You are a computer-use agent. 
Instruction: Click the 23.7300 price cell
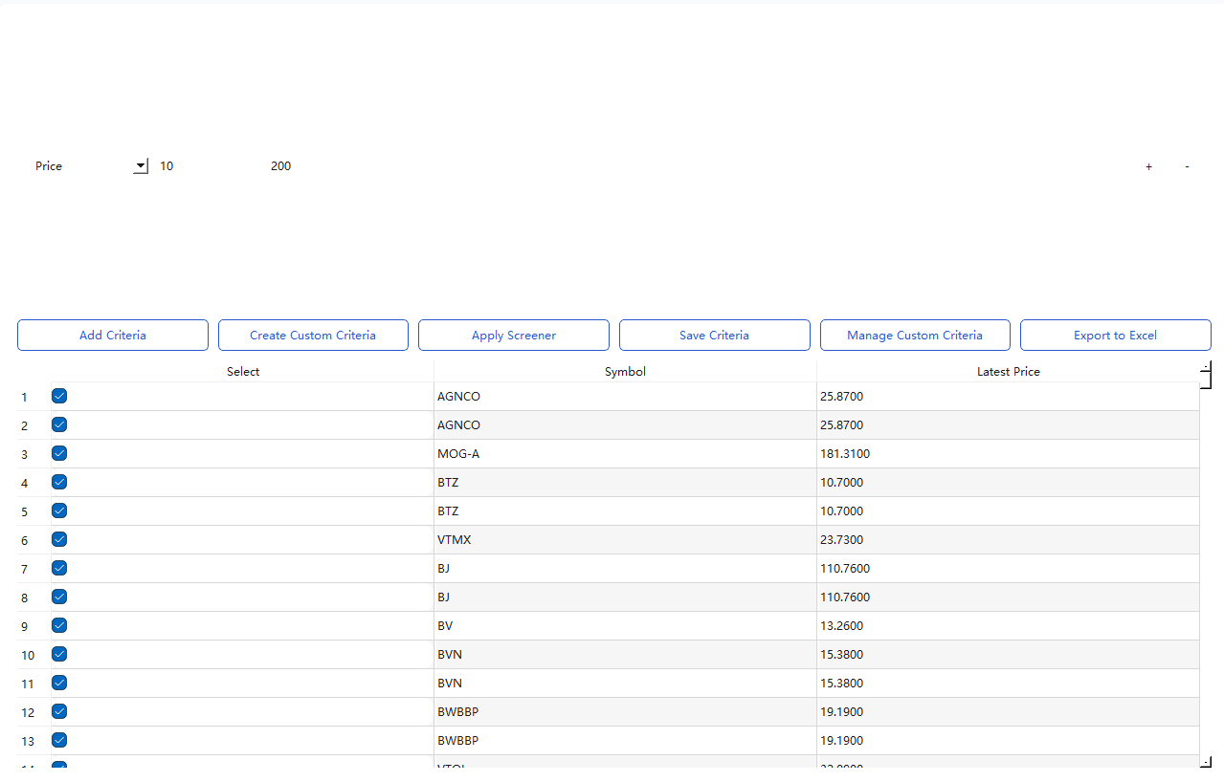[1008, 540]
